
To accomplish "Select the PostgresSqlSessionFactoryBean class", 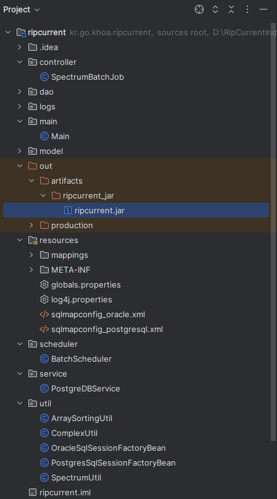I will pyautogui.click(x=113, y=463).
